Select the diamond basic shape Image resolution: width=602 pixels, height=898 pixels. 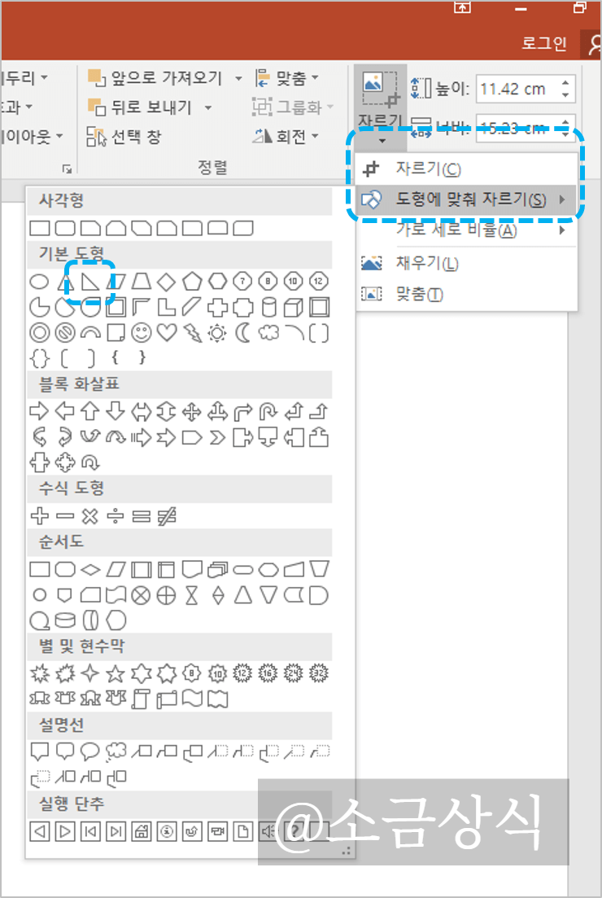(x=167, y=281)
